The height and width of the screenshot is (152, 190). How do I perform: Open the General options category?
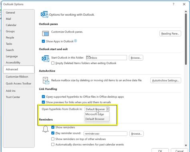[19, 12]
